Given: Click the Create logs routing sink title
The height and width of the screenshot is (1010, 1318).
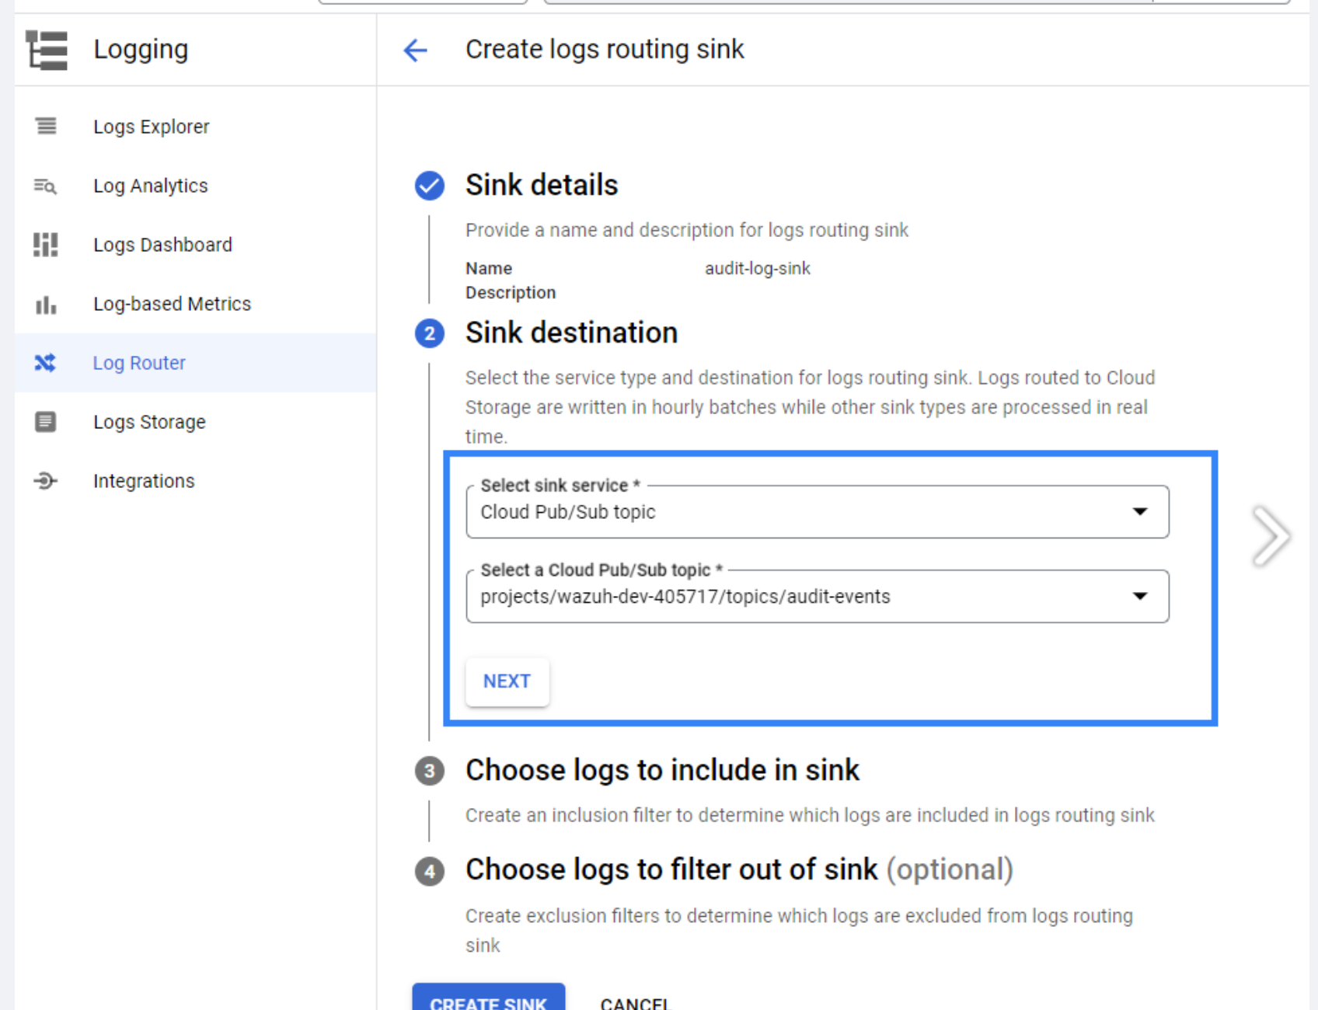Looking at the screenshot, I should pyautogui.click(x=605, y=50).
